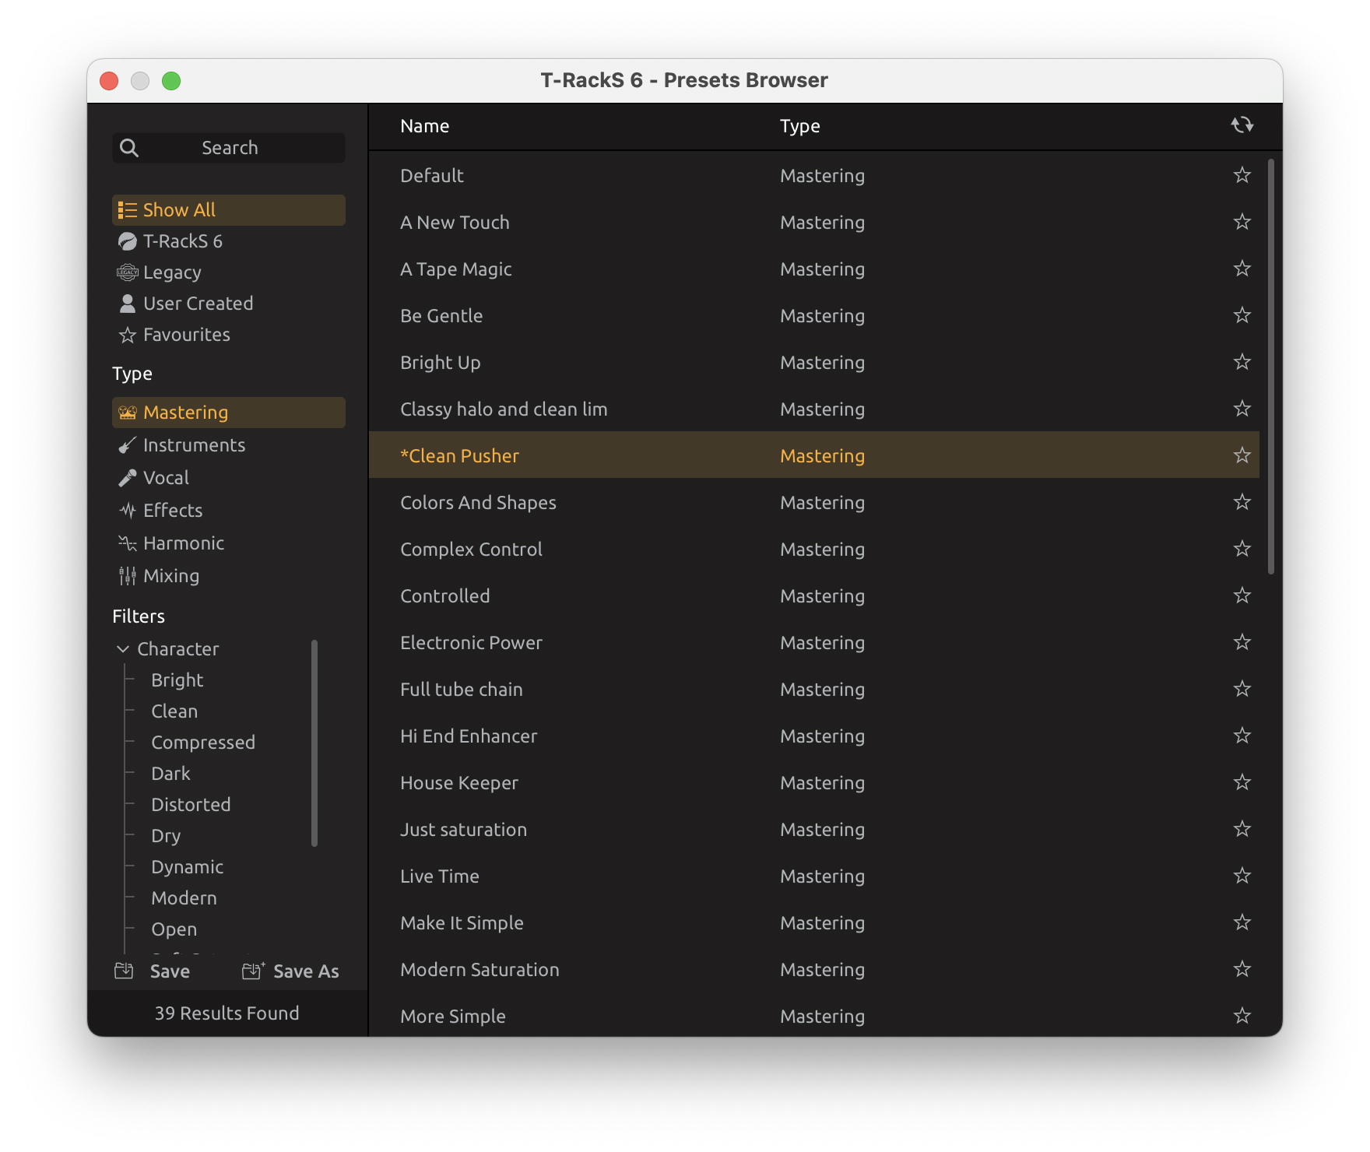Screen dimensions: 1370x1152
Task: Click the Legacy badge icon
Action: click(127, 272)
